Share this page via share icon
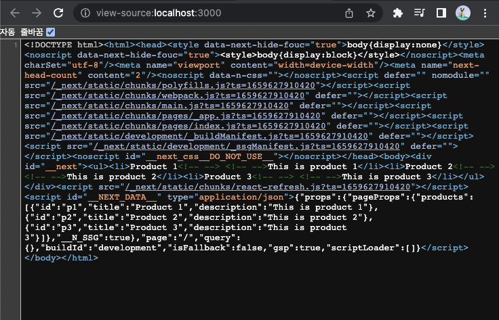Image resolution: width=499 pixels, height=320 pixels. click(349, 13)
